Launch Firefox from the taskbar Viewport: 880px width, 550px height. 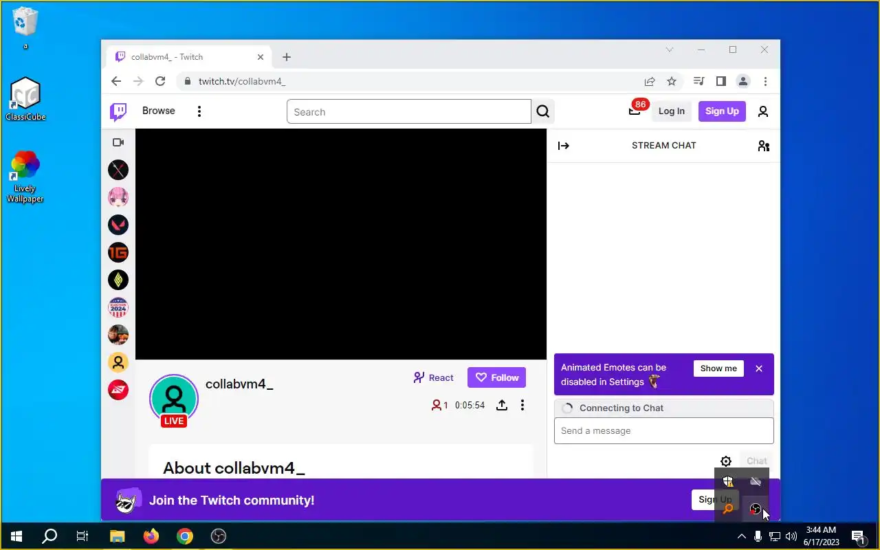[151, 536]
